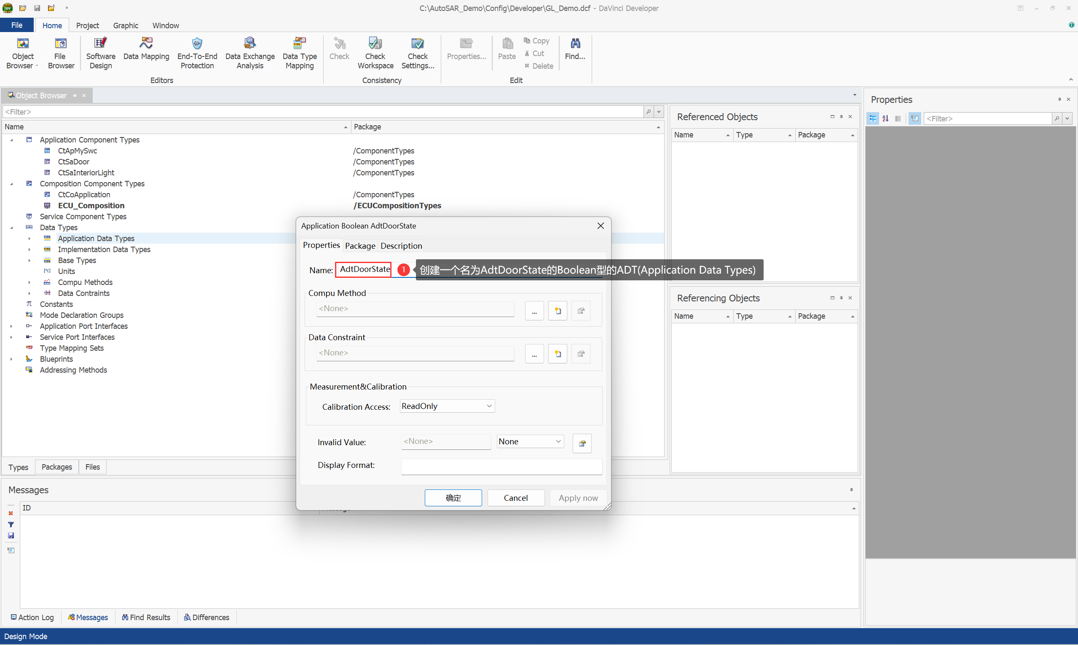Toggle alphabetical sort in Properties panel
This screenshot has height=645, width=1078.
pos(885,118)
